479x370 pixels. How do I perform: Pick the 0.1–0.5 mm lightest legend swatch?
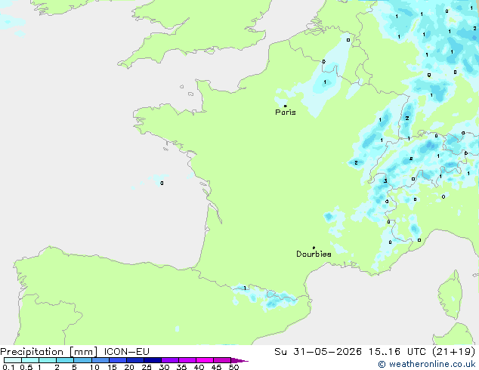pos(13,360)
